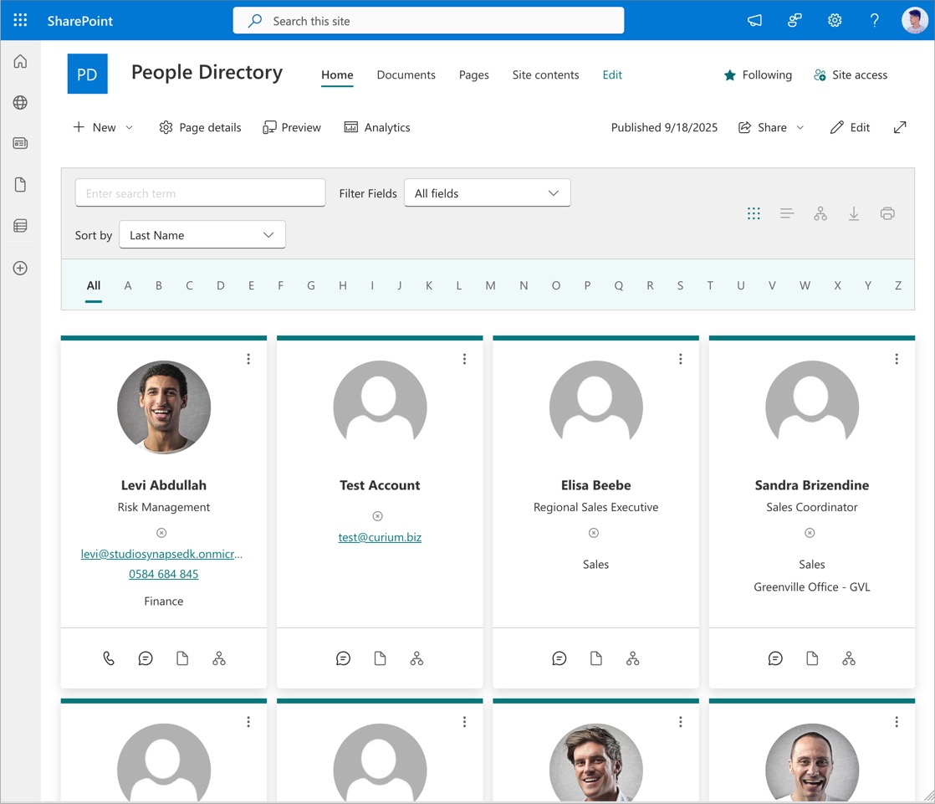
Task: Switch to grid card view icon
Action: pos(754,214)
